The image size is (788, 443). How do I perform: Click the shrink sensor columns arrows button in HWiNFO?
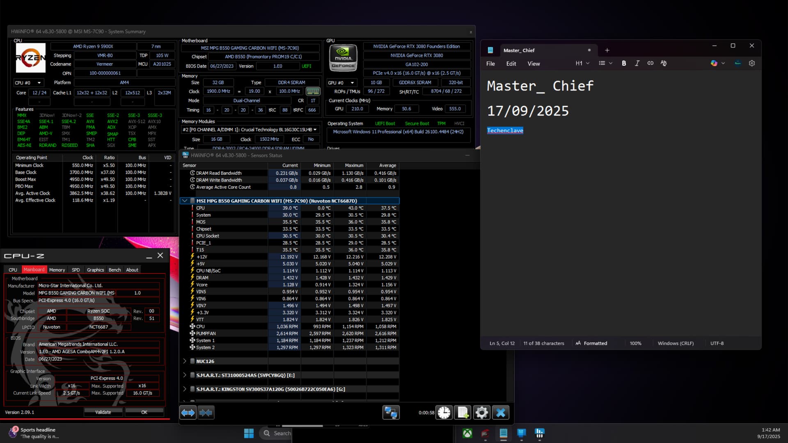tap(206, 413)
